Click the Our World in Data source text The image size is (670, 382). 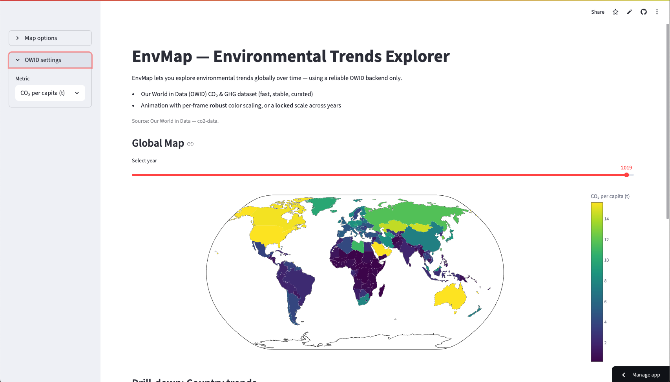pyautogui.click(x=175, y=121)
